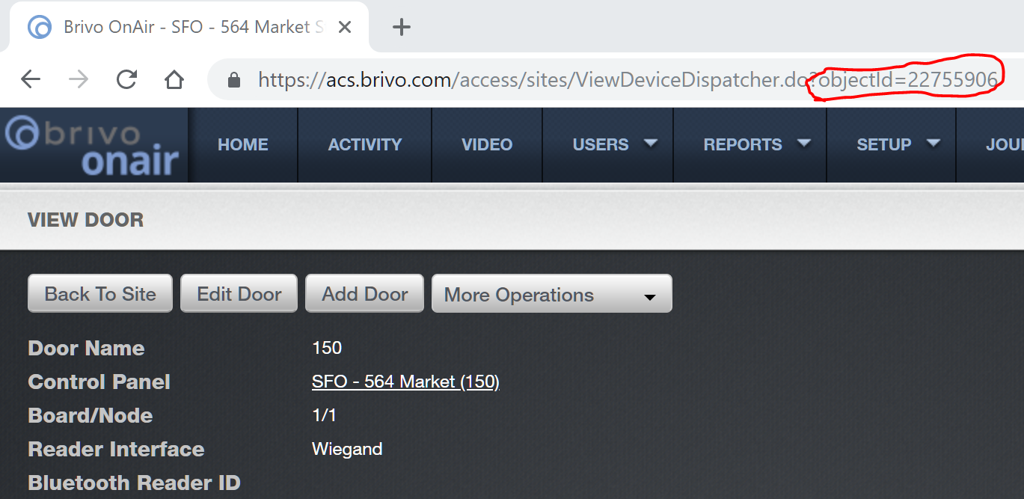Open a new browser tab
1024x499 pixels.
point(402,28)
